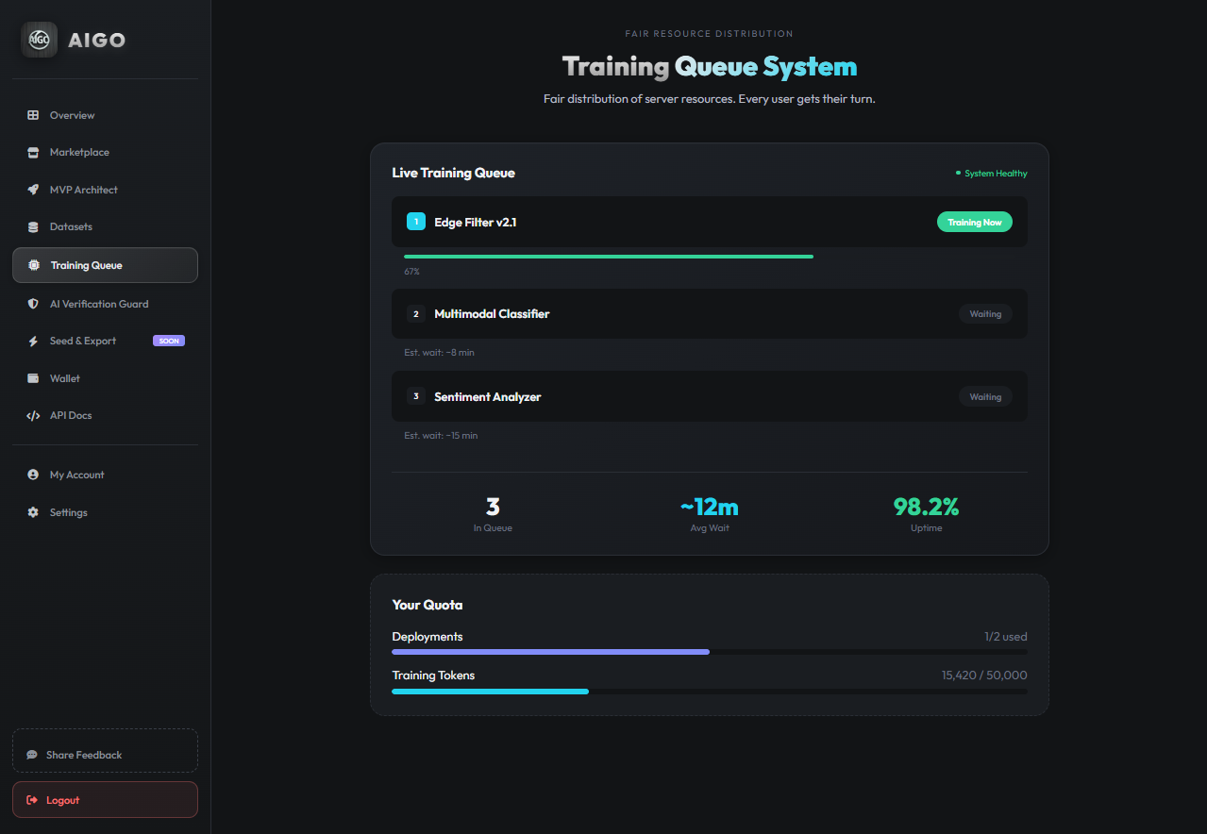
Task: Click Sentiment Analyzer Waiting badge
Action: coord(985,396)
